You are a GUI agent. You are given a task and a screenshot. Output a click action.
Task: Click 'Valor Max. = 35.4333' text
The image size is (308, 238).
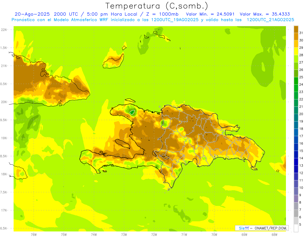265,14
